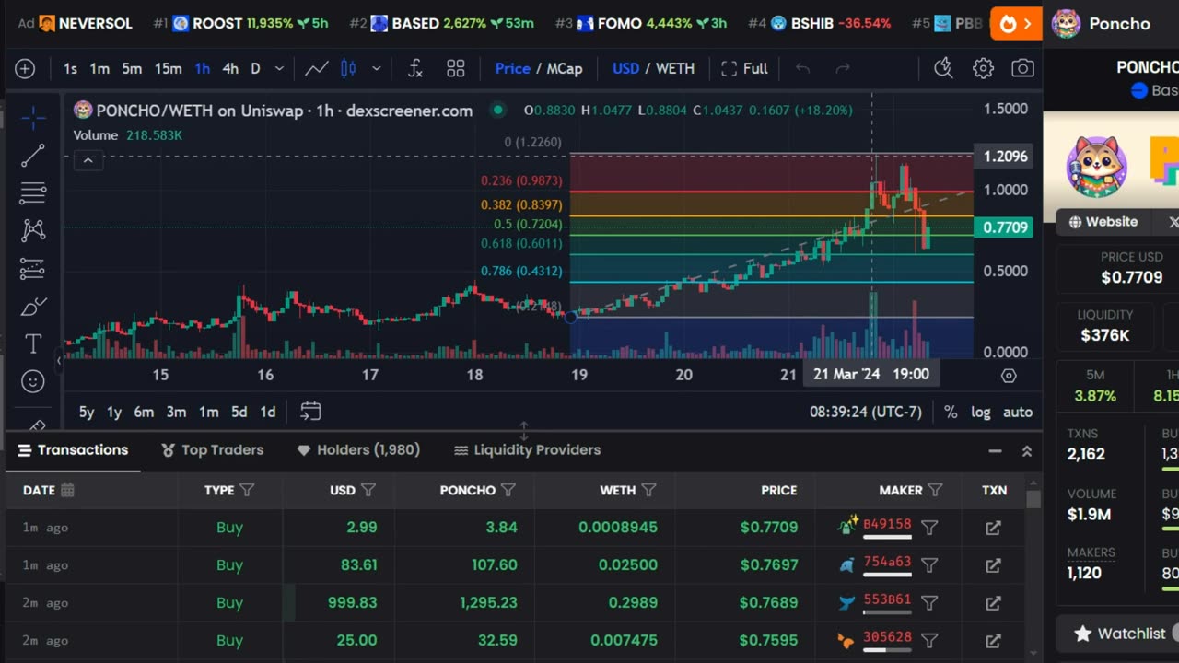Click the redo arrow in chart toolbar
Image resolution: width=1179 pixels, height=663 pixels.
point(842,68)
